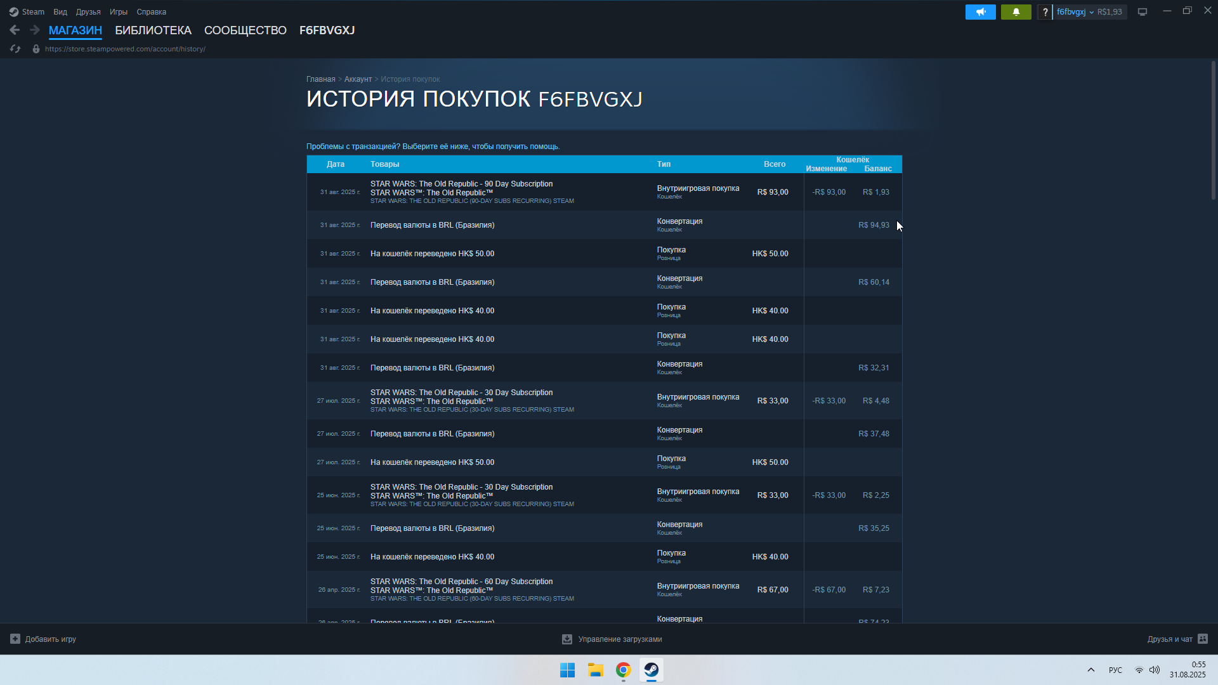Click the question mark help icon
1218x685 pixels.
1045,12
